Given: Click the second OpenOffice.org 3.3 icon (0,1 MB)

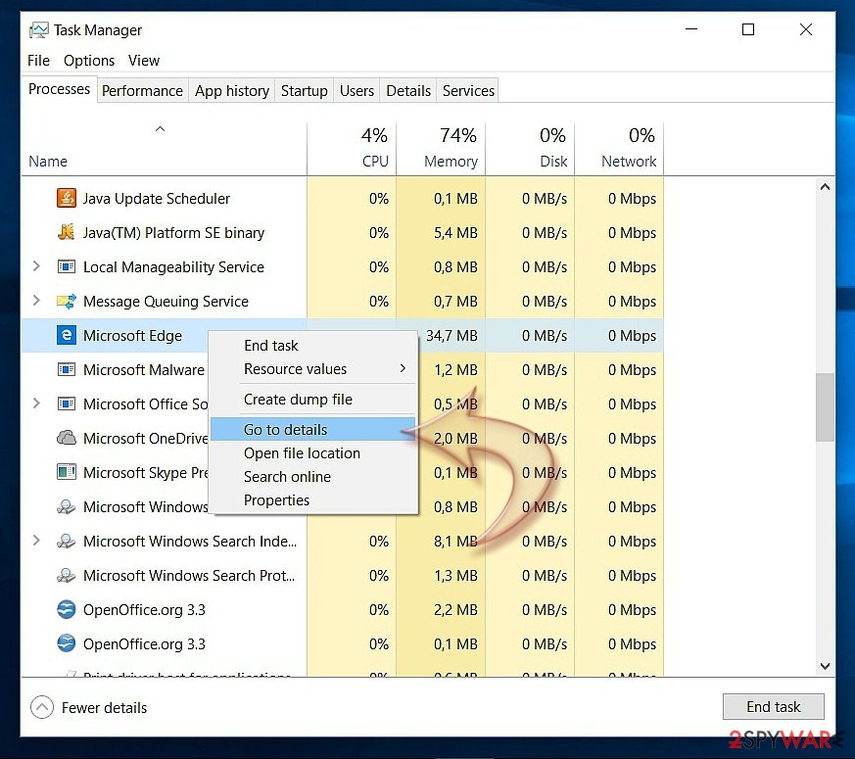Looking at the screenshot, I should 66,644.
